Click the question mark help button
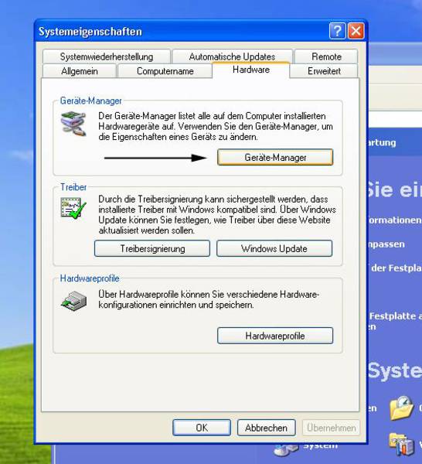 pyautogui.click(x=337, y=31)
